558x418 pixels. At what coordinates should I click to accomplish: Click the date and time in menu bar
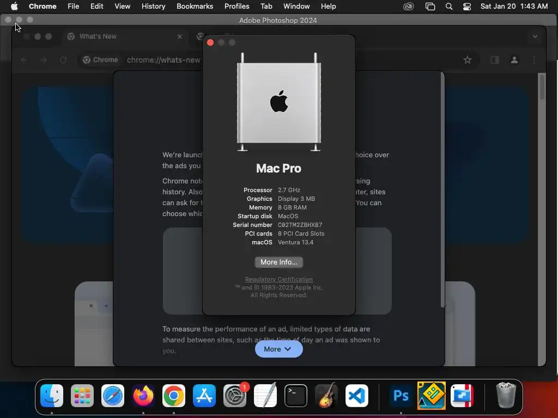click(514, 6)
